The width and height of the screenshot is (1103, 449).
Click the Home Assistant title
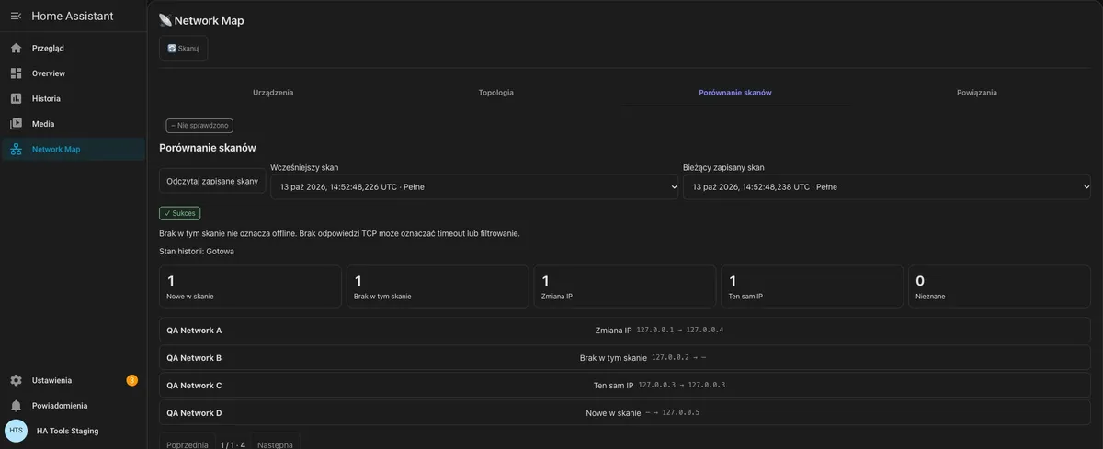tap(73, 16)
